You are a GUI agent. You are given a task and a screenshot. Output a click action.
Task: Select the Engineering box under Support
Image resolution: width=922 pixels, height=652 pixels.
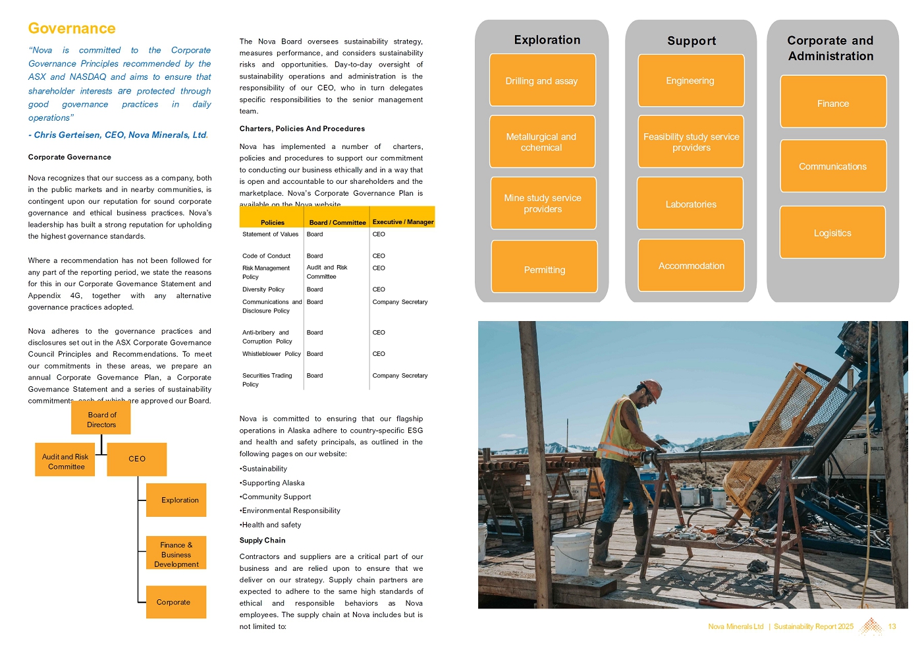click(690, 80)
